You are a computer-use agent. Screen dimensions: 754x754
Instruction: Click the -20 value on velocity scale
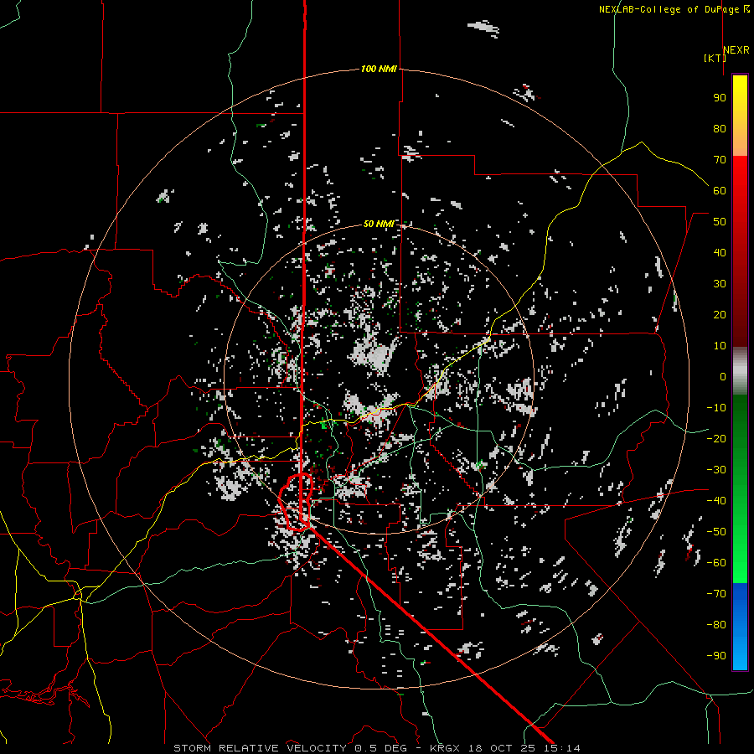pyautogui.click(x=716, y=438)
